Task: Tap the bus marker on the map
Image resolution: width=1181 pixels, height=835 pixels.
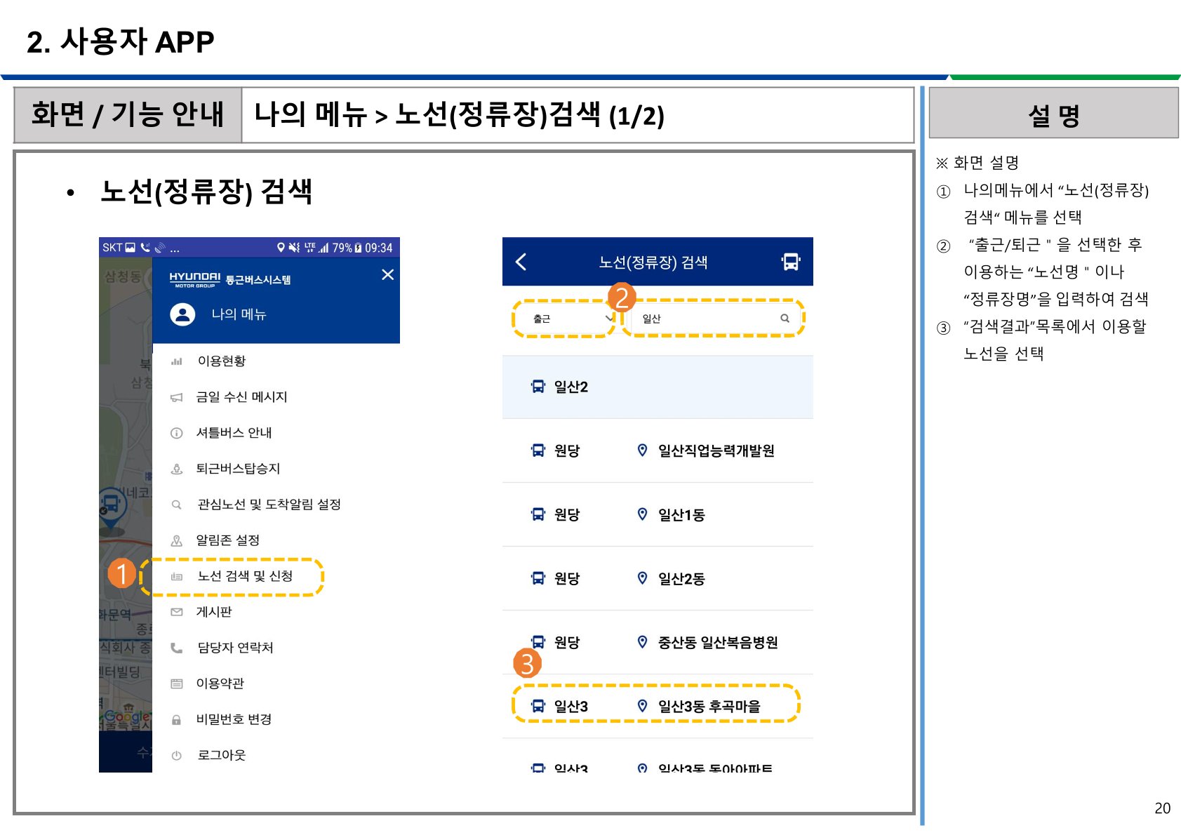Action: (111, 508)
